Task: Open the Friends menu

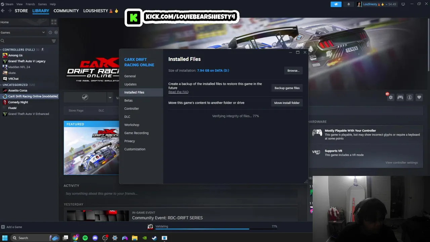Action: (30, 4)
